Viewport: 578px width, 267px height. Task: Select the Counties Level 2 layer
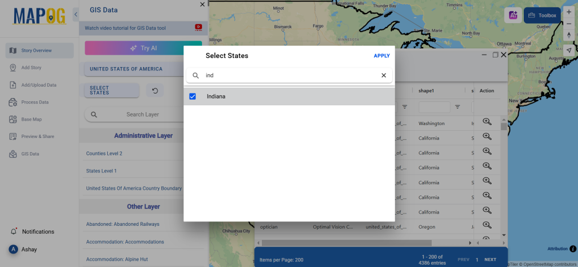coord(104,153)
